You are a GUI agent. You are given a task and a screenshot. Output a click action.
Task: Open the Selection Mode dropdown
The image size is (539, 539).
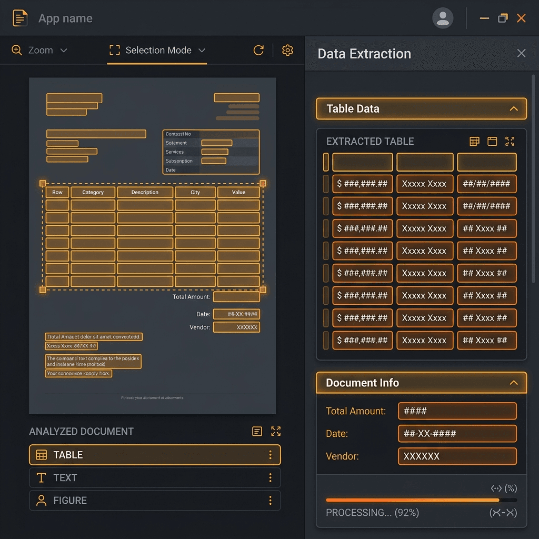157,50
